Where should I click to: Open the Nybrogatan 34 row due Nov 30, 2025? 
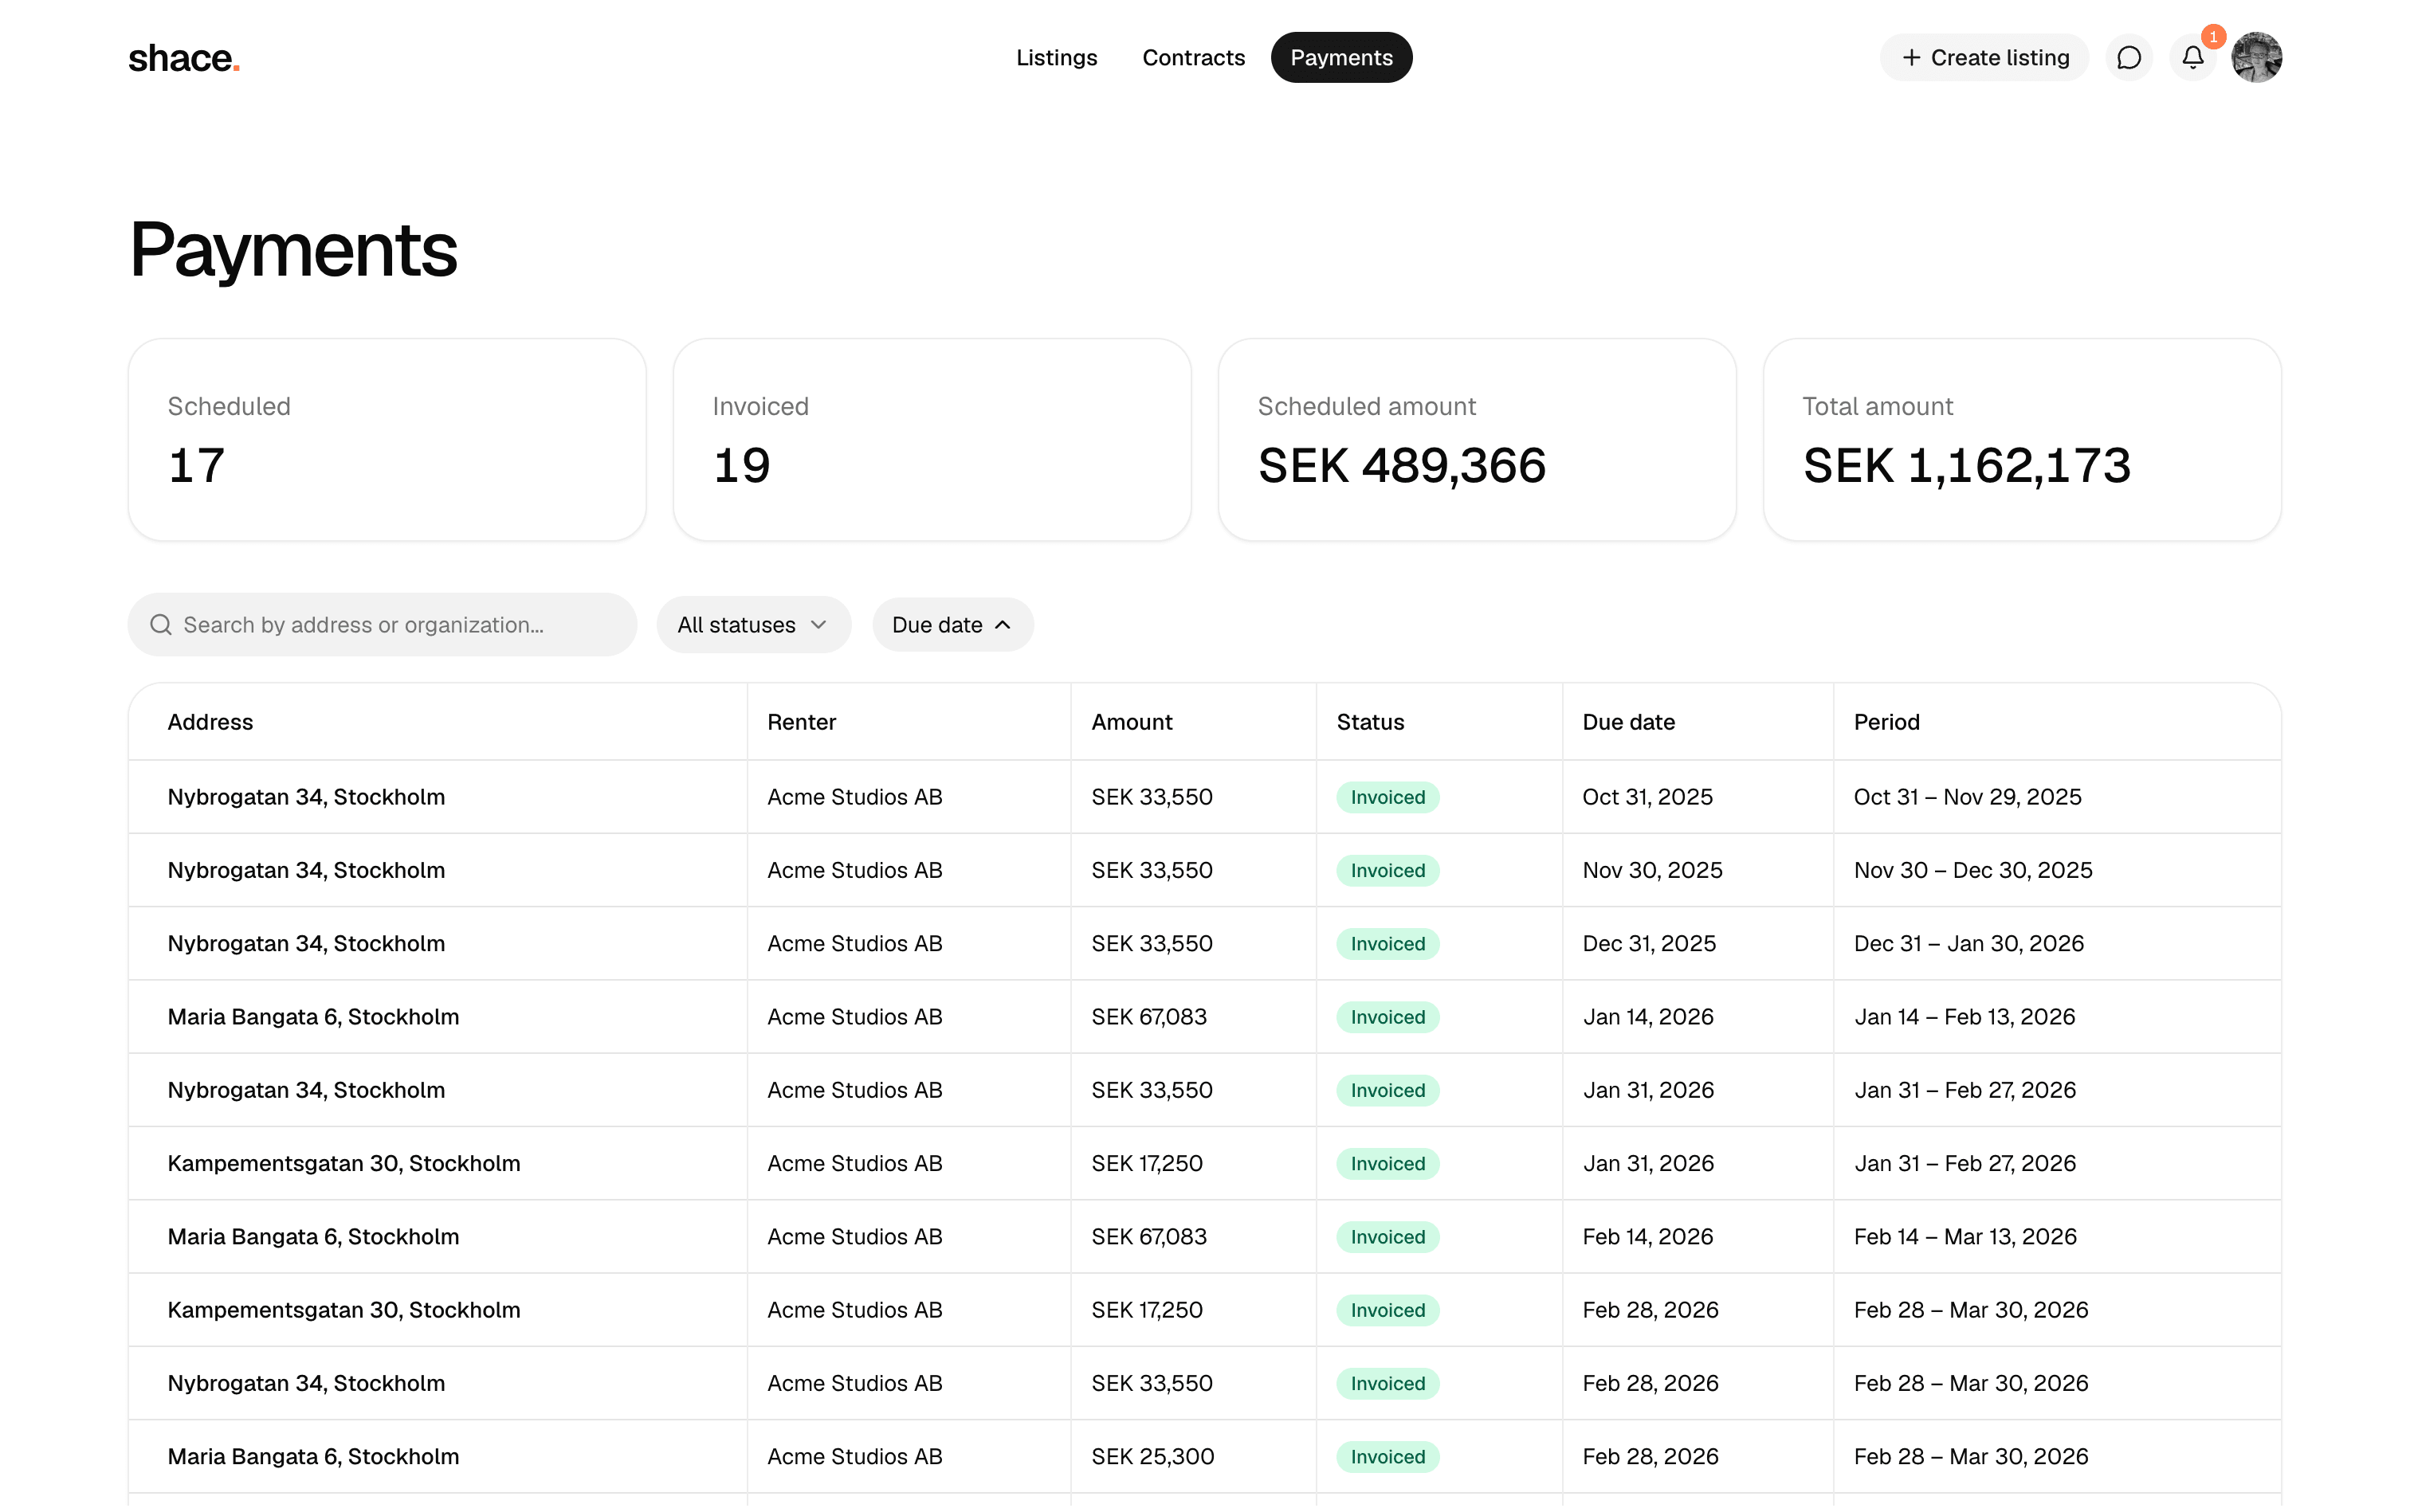1204,870
